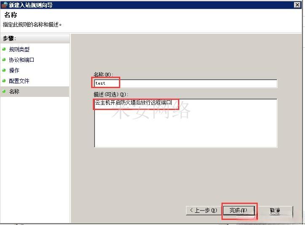This screenshot has width=305, height=225.
Task: Click green bullet beside 名称 step
Action: [4, 91]
